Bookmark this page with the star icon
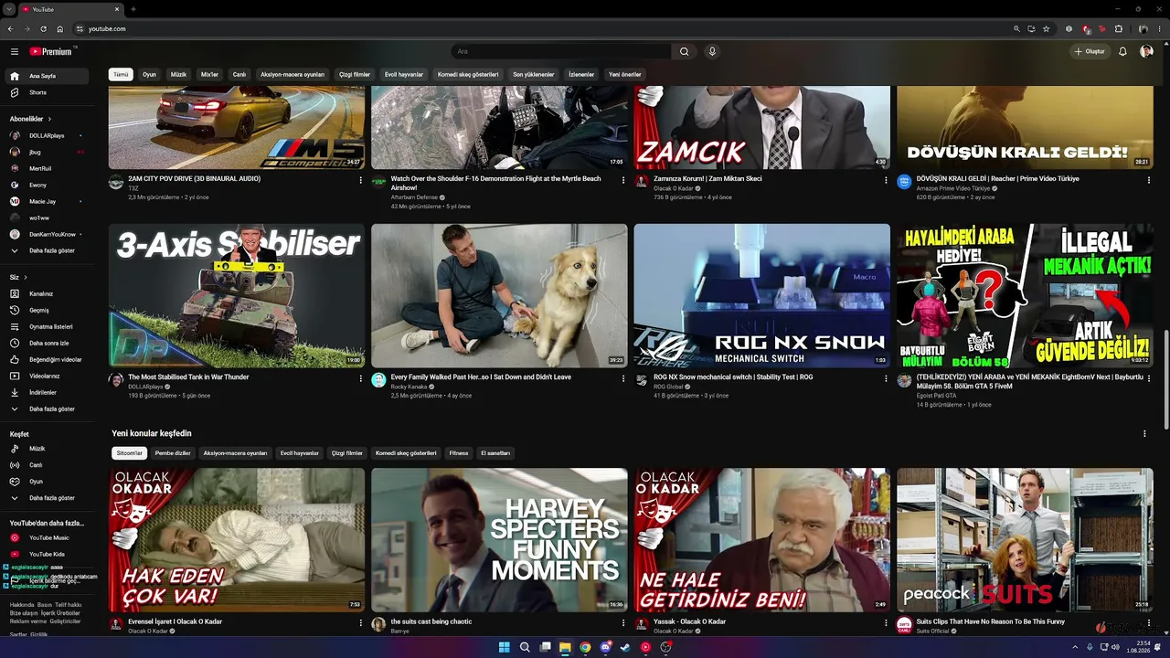This screenshot has width=1170, height=658. click(1047, 29)
